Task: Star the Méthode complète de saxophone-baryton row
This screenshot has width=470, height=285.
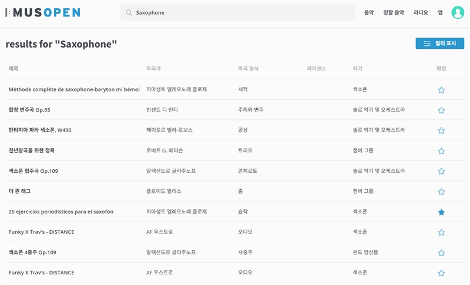Action: pyautogui.click(x=441, y=90)
